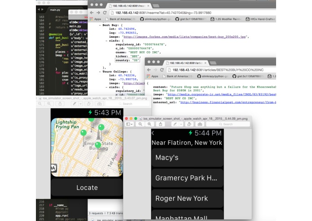312x221 pixels.
Task: Tap the Locate button on the watch
Action: coord(87,187)
